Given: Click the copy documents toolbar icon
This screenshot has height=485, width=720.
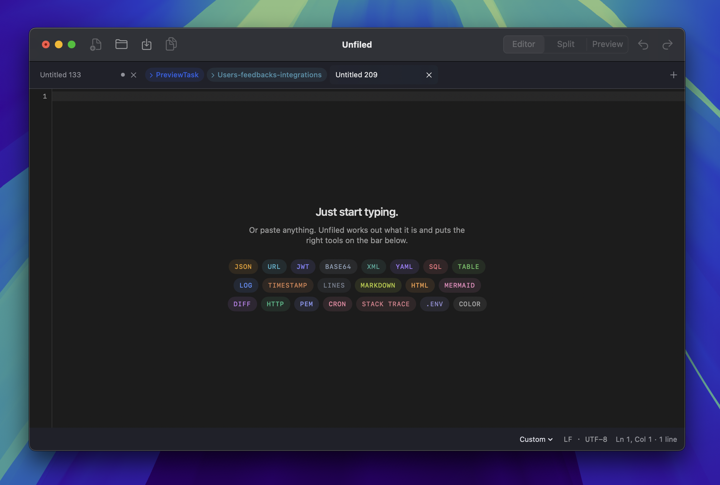Looking at the screenshot, I should [x=171, y=44].
